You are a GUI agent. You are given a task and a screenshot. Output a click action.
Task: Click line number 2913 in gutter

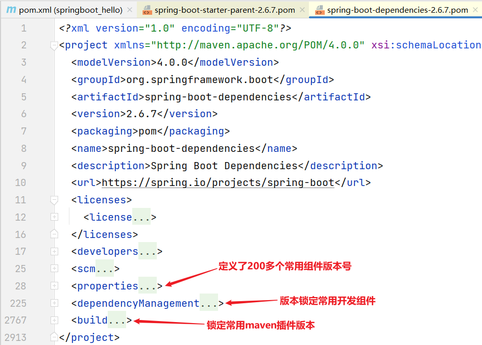(x=16, y=337)
